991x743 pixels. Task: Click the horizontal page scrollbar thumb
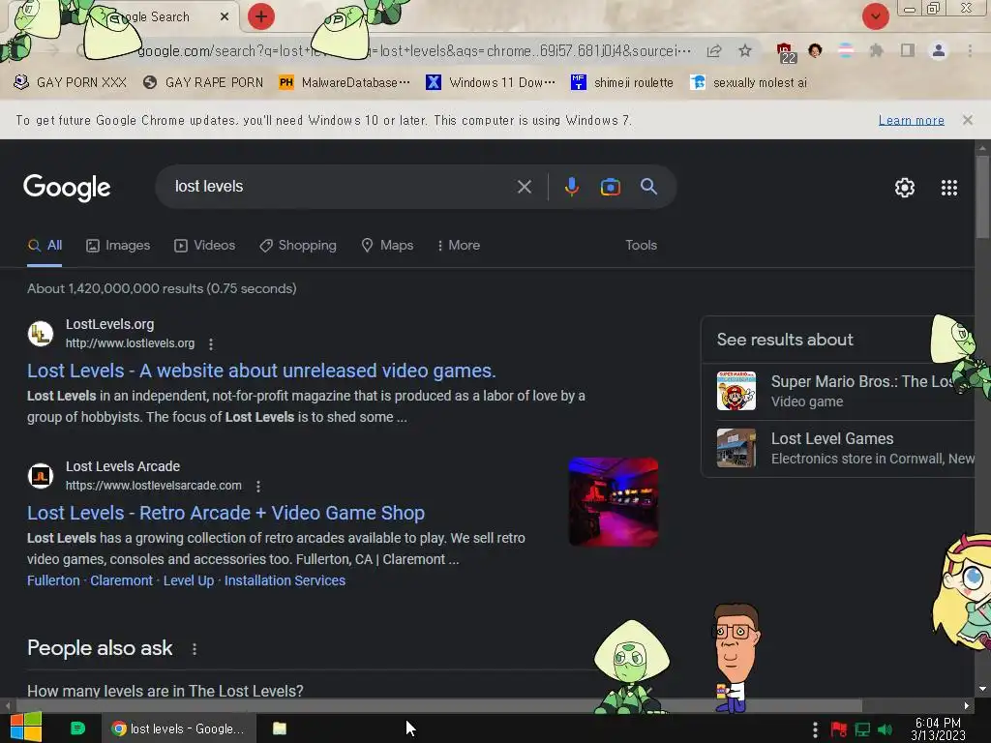click(x=438, y=705)
